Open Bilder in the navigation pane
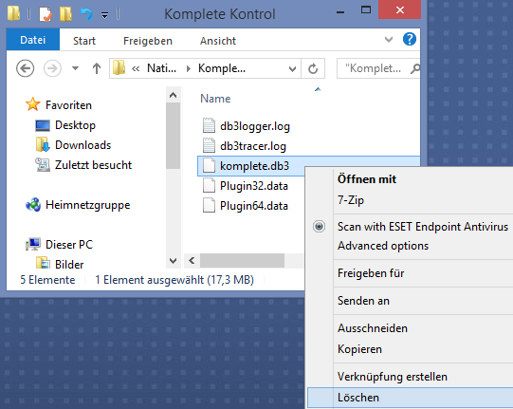Screen dimensions: 513x409 [69, 264]
